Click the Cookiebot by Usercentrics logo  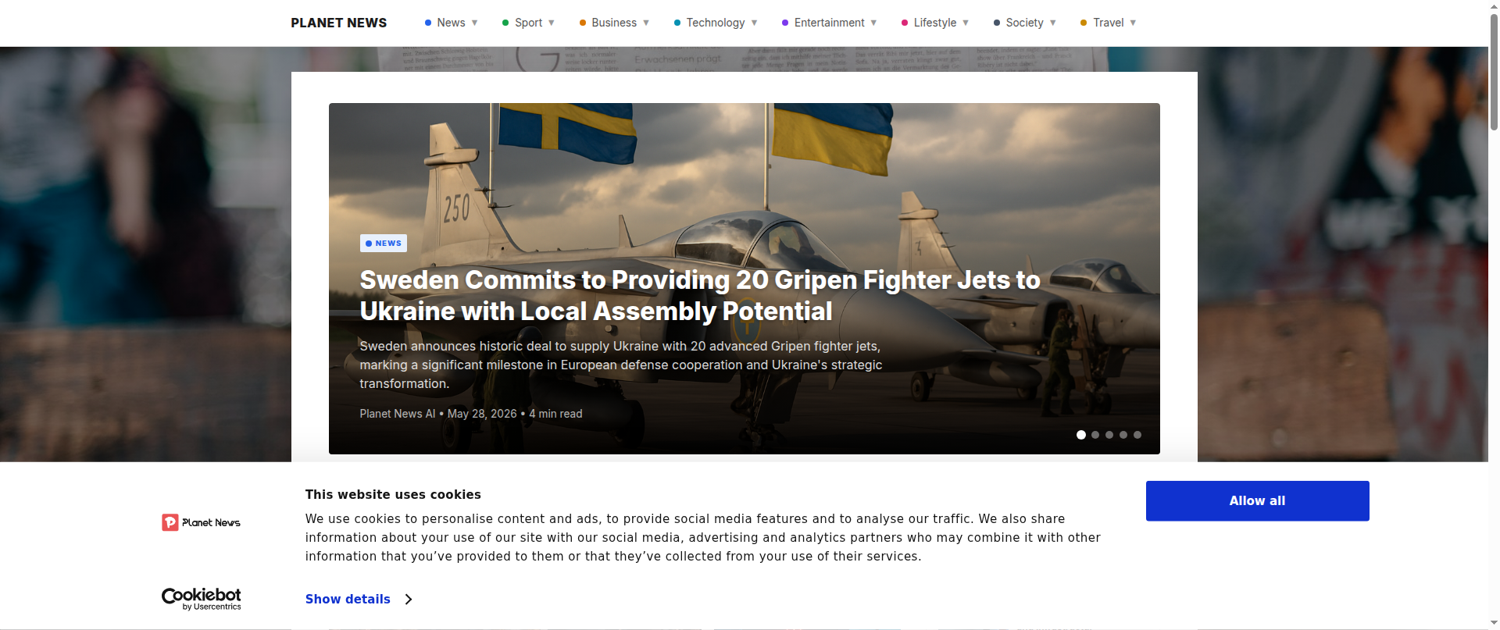pyautogui.click(x=201, y=599)
